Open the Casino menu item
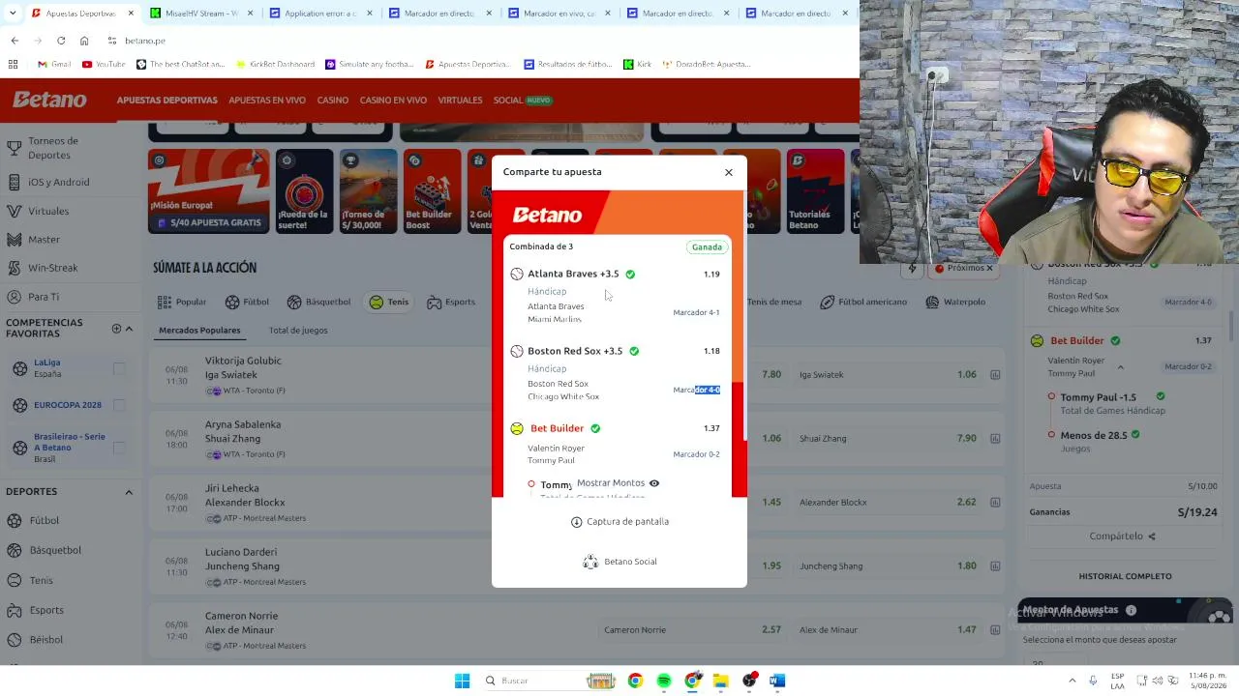 (333, 101)
